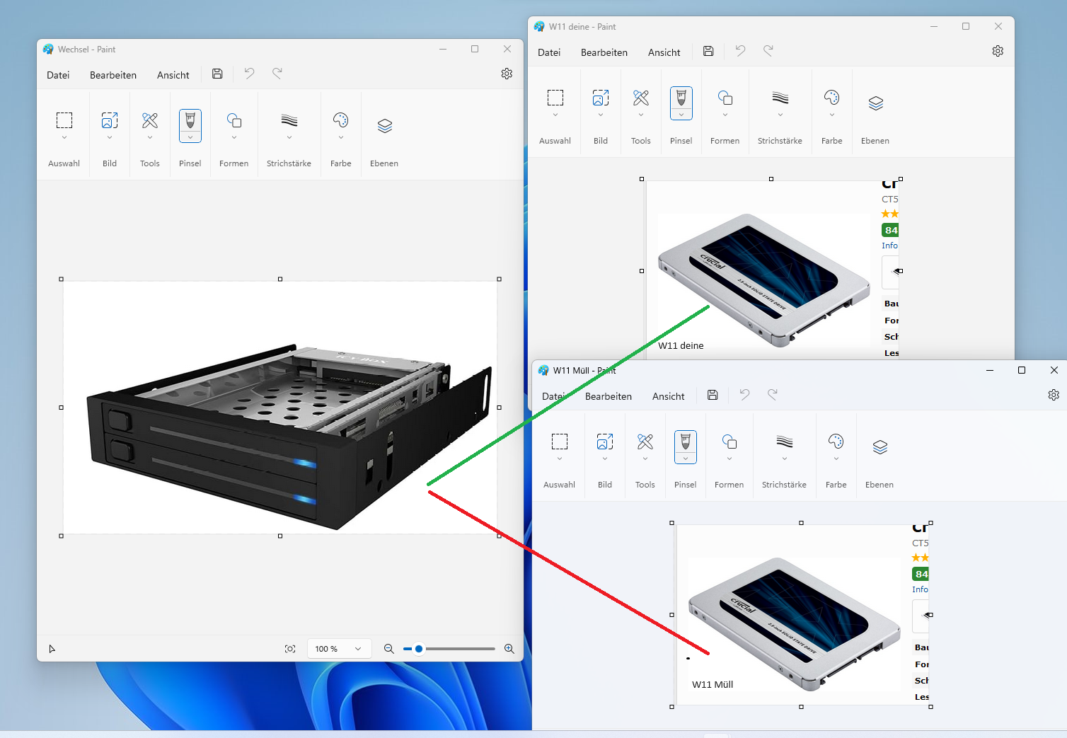The height and width of the screenshot is (738, 1067).
Task: Open the Bearbeiten menu in Wechsel window
Action: (x=113, y=75)
